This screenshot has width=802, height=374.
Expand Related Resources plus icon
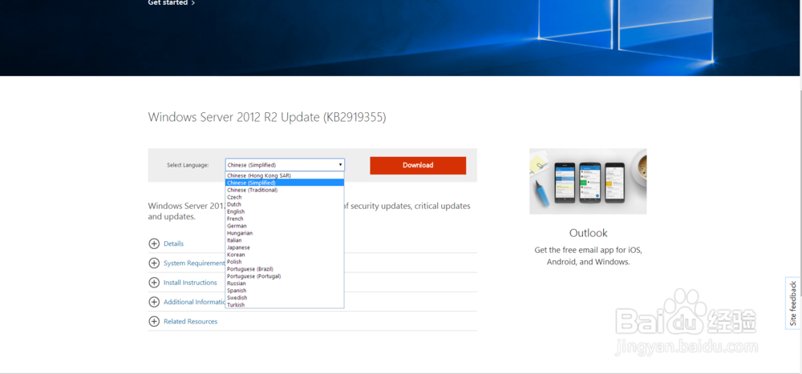154,321
